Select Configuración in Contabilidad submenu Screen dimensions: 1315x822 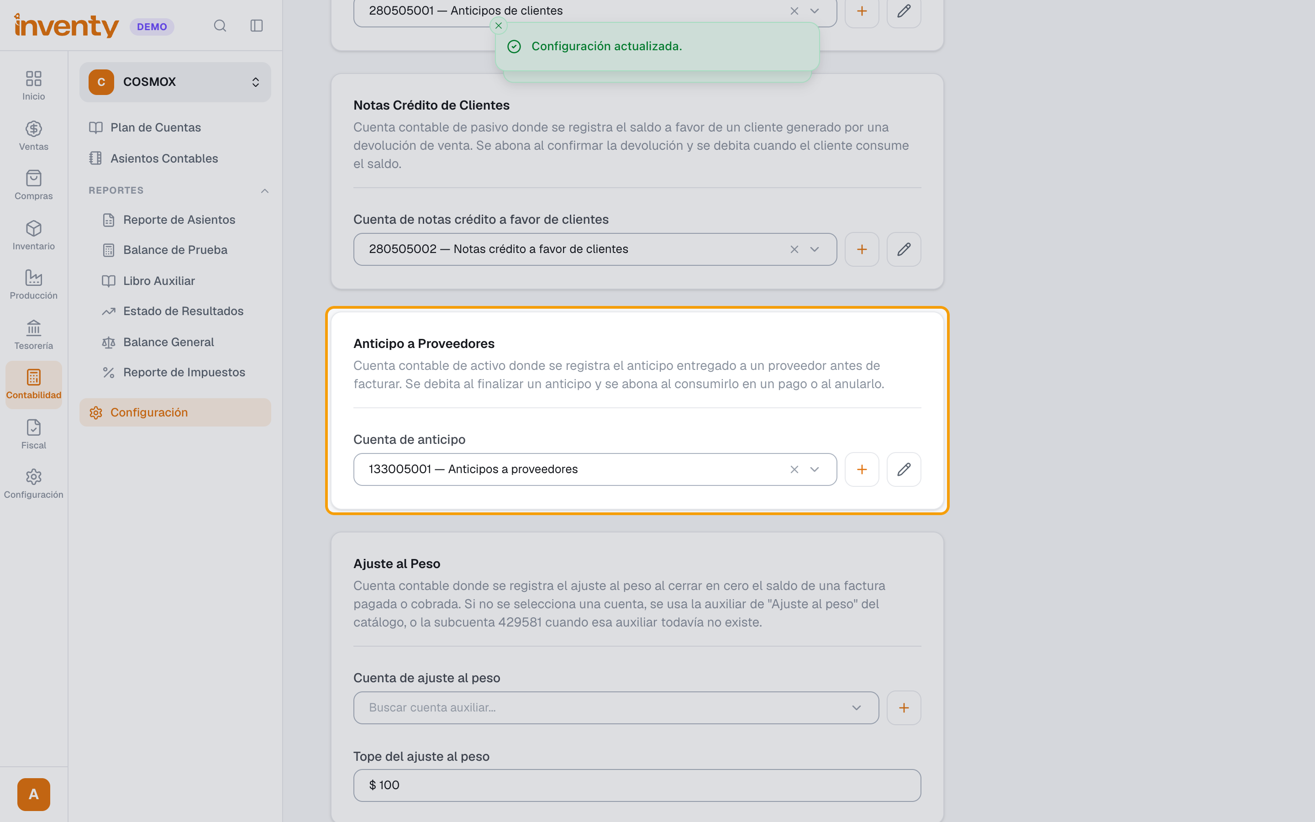[175, 413]
